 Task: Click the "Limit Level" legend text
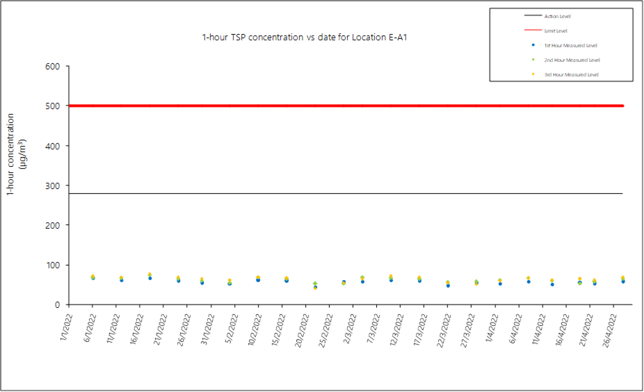point(556,31)
